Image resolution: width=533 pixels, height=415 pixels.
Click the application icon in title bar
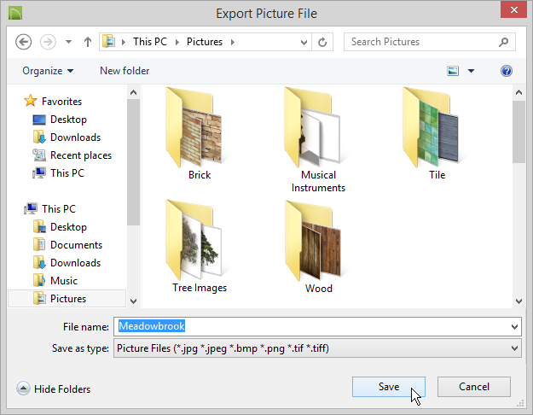(15, 14)
